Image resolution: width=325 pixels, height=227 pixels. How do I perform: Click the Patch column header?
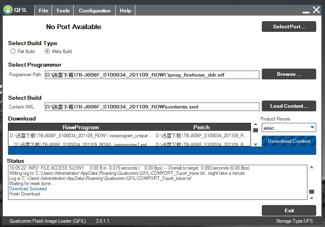(202, 127)
